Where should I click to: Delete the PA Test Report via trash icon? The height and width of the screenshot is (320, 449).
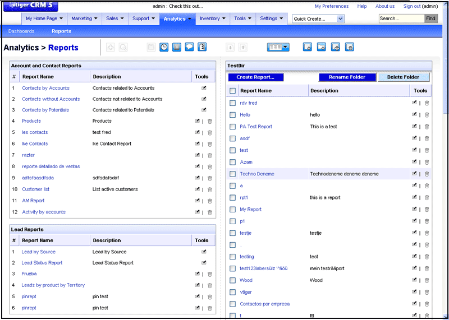[x=427, y=127]
